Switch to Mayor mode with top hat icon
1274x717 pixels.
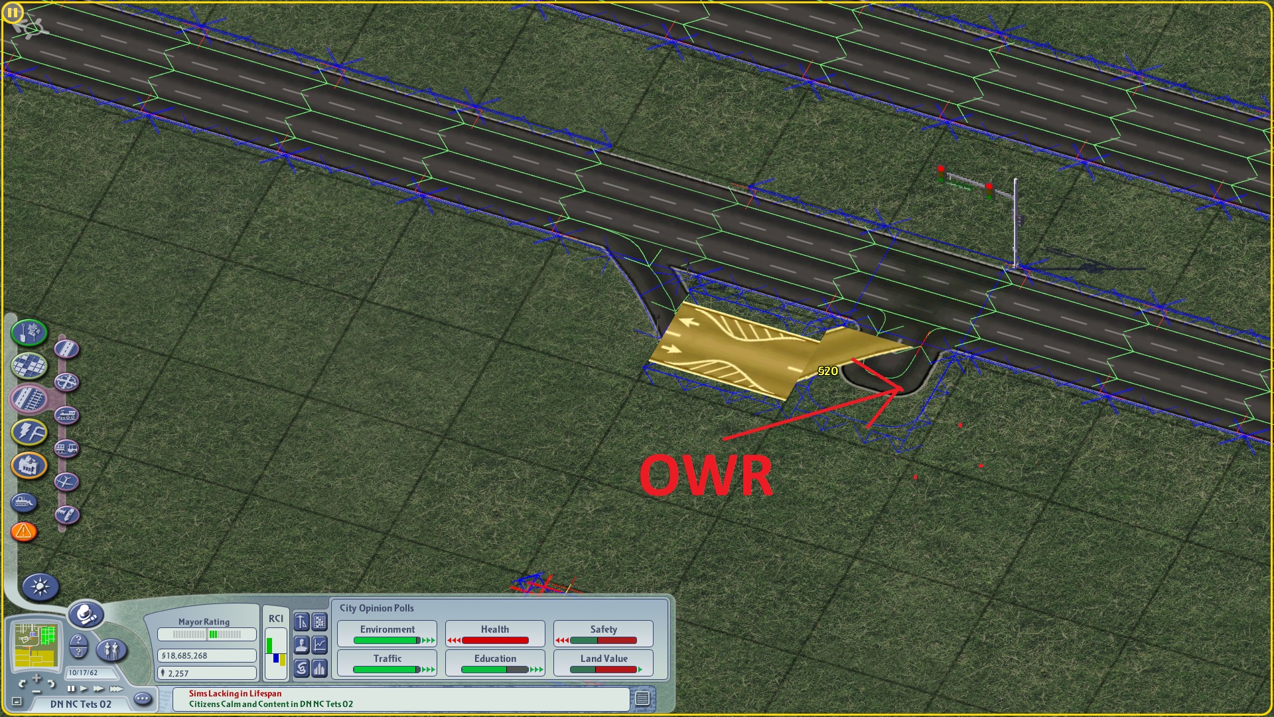tap(86, 615)
